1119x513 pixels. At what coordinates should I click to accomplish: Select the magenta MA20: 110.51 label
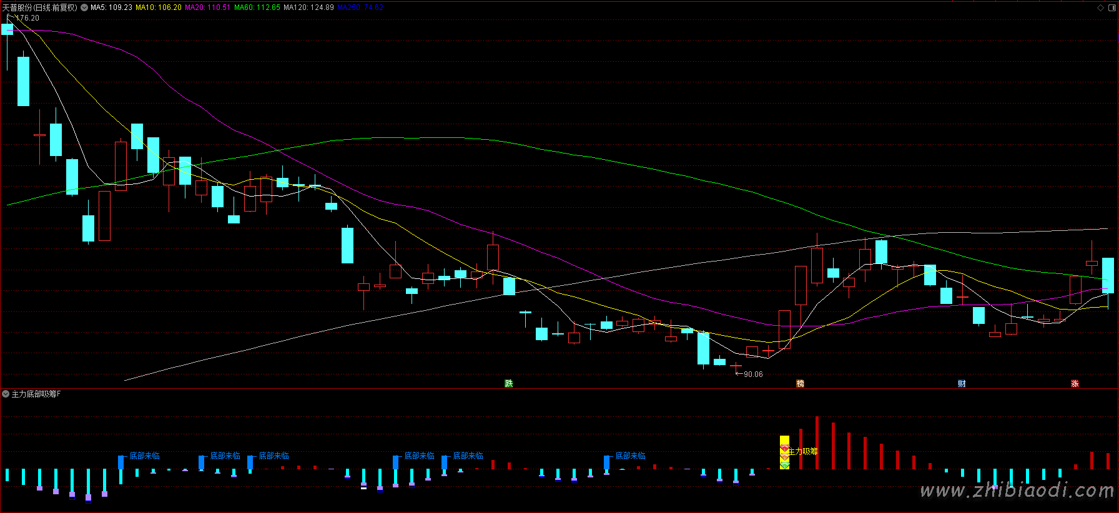[x=208, y=7]
